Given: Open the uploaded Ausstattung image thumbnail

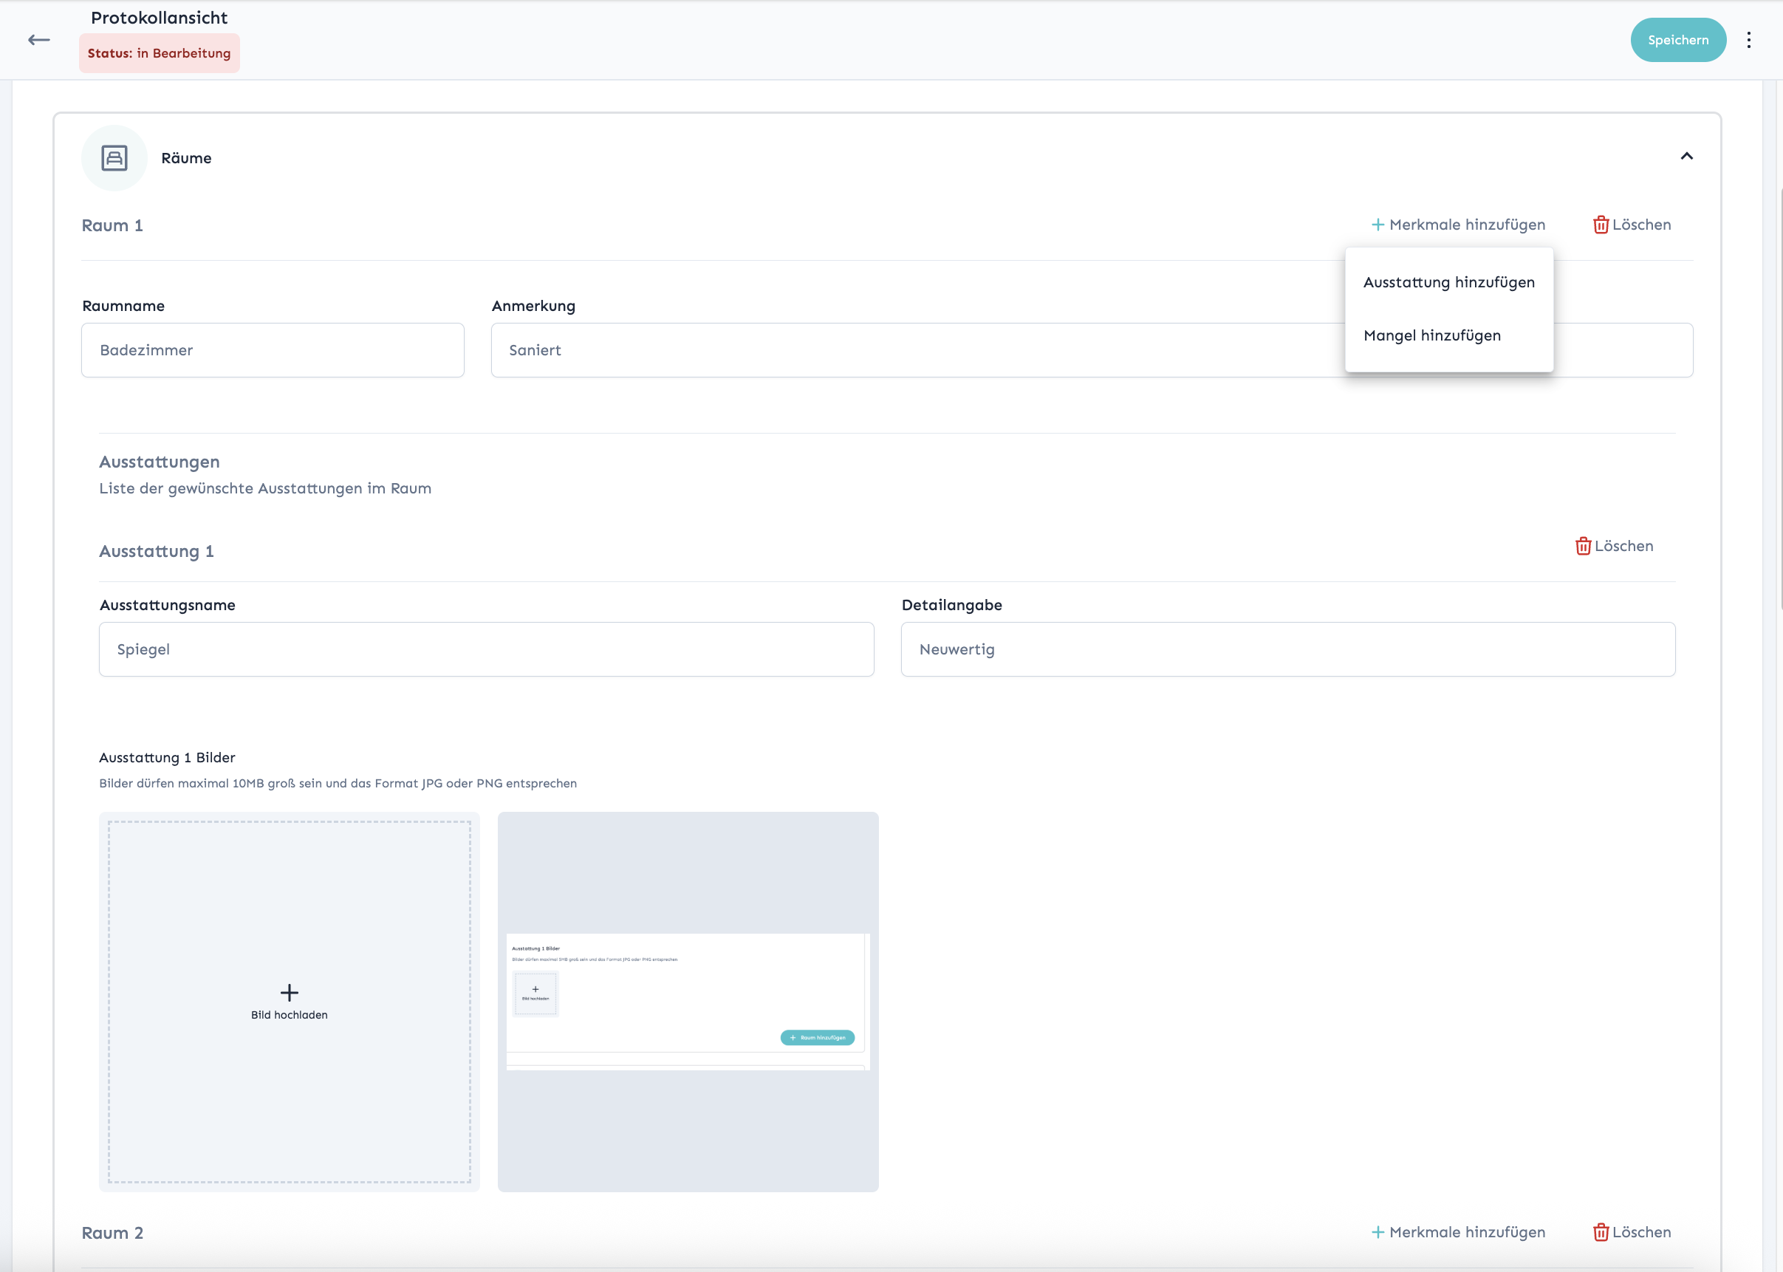Looking at the screenshot, I should 688,1001.
